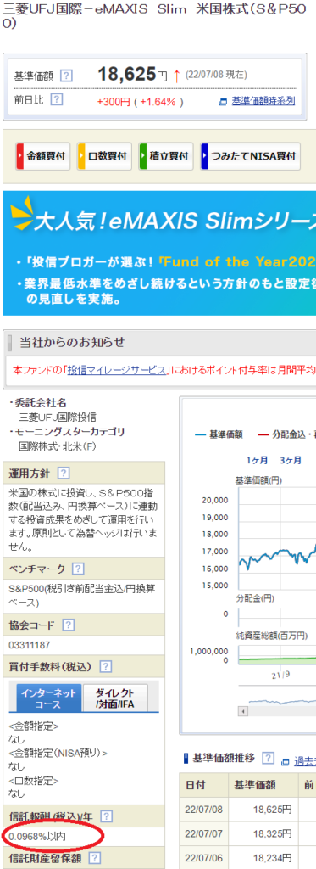Click the 18,325円 price cell
Viewport: 316px width, 869px height.
[263, 833]
